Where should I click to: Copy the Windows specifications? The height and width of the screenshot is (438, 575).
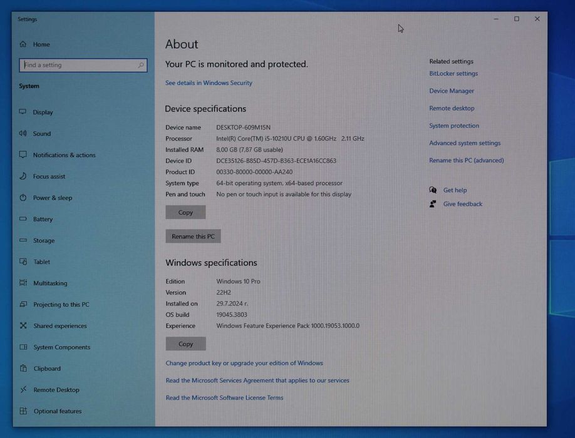coord(185,344)
